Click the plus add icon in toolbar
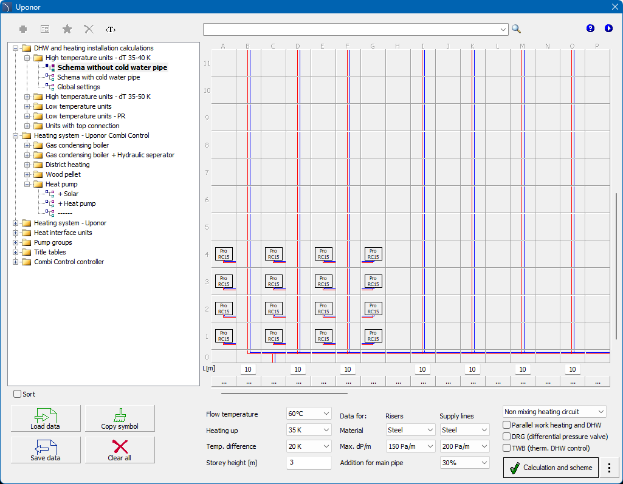Image resolution: width=623 pixels, height=484 pixels. click(23, 29)
